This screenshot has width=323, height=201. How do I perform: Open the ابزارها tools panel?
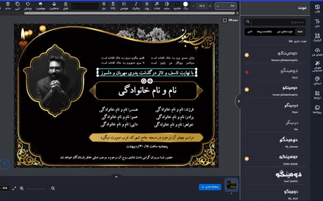pyautogui.click(x=317, y=95)
